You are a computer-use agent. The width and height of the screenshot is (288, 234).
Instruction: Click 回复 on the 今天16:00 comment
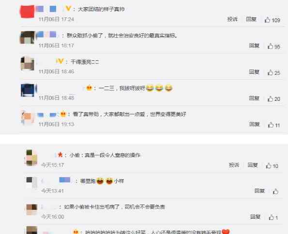click(x=256, y=217)
